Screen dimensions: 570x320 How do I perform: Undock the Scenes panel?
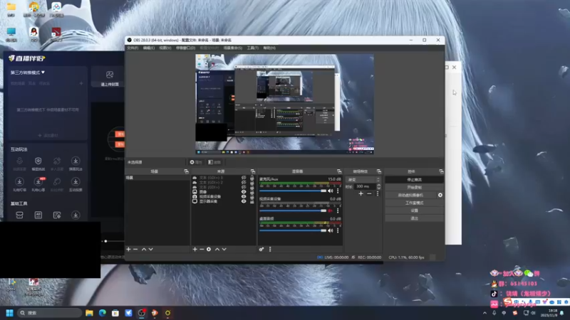click(x=187, y=171)
